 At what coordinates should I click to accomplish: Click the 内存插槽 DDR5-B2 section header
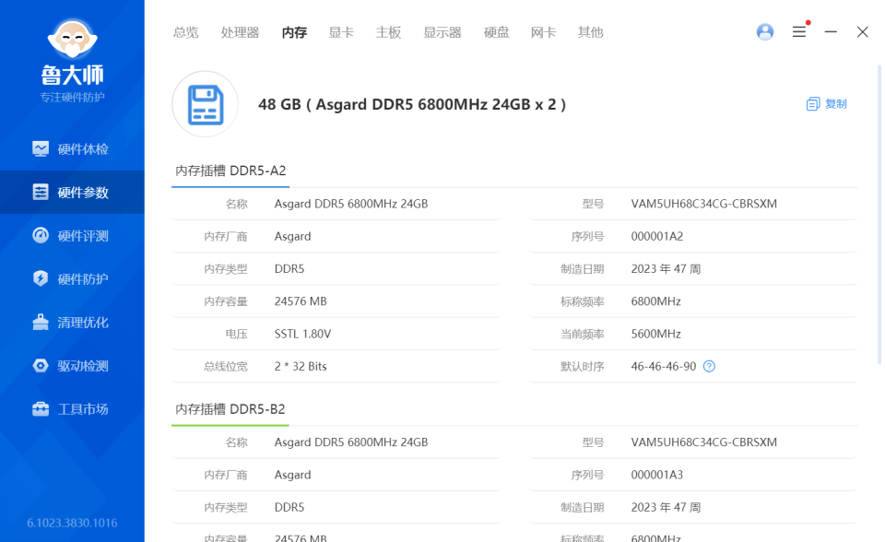(x=230, y=408)
